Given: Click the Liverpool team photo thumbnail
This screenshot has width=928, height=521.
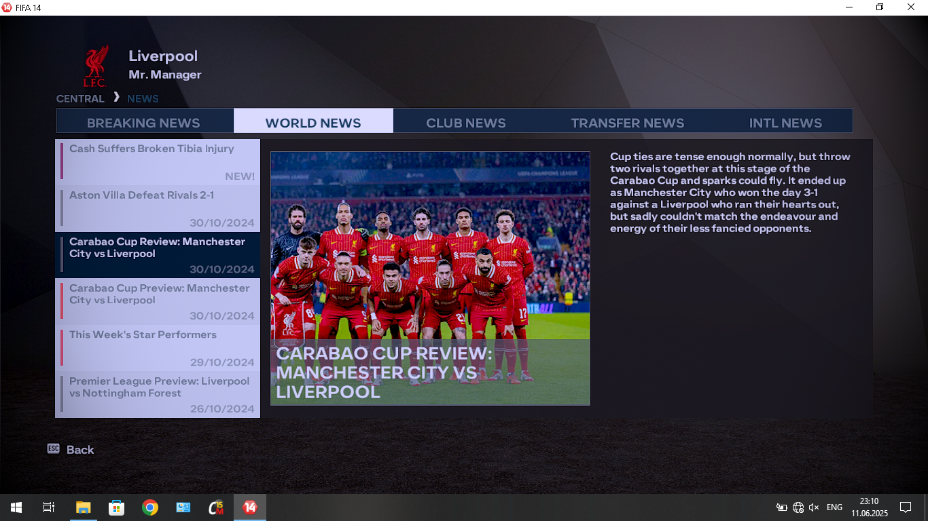Looking at the screenshot, I should (x=430, y=278).
